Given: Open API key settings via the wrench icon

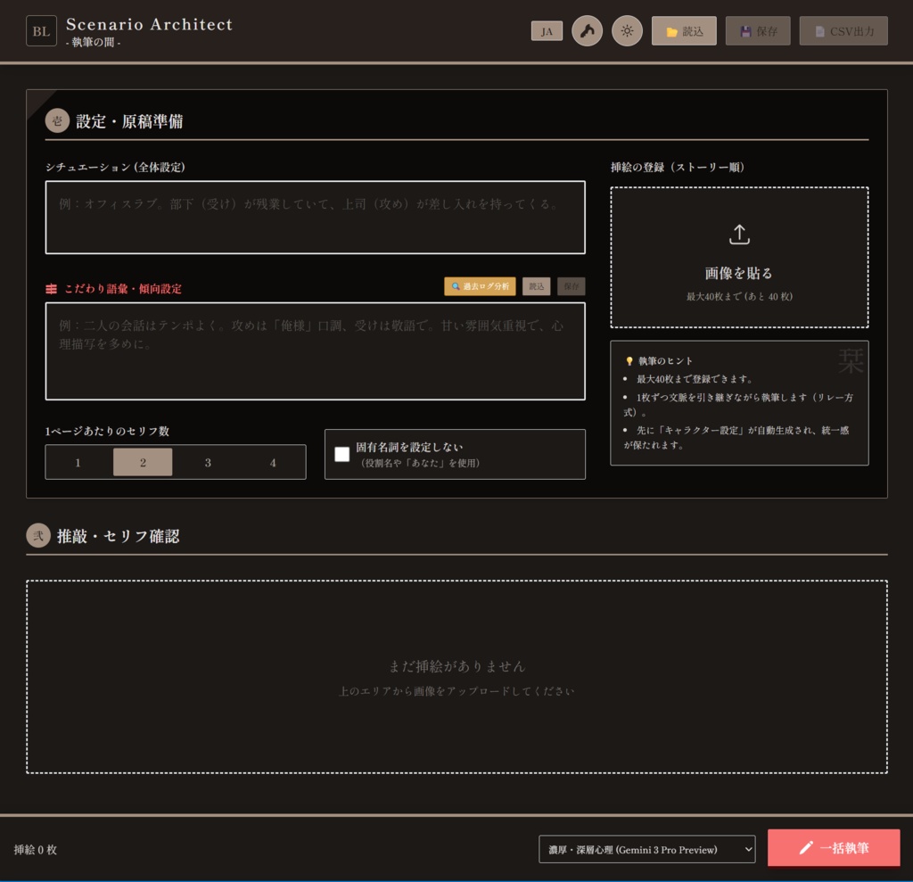Looking at the screenshot, I should point(587,29).
